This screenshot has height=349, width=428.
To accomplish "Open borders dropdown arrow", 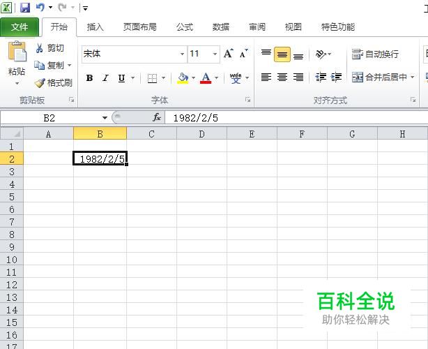I will click(163, 78).
